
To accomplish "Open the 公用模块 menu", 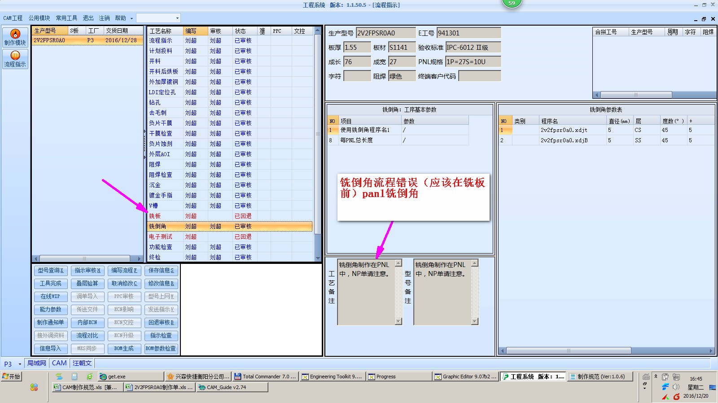I will click(39, 18).
